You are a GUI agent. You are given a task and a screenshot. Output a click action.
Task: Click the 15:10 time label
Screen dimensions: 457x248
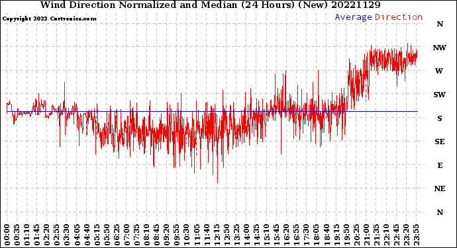[x=267, y=235]
